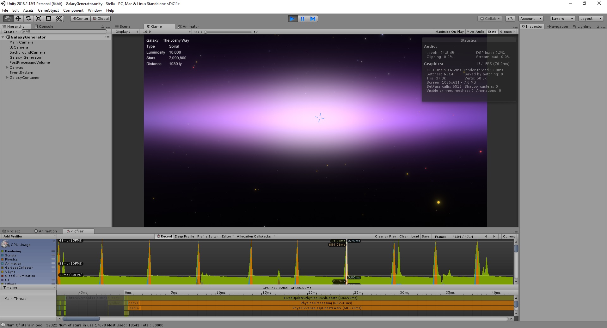Close the CPU Usage profiler module

tap(54, 241)
